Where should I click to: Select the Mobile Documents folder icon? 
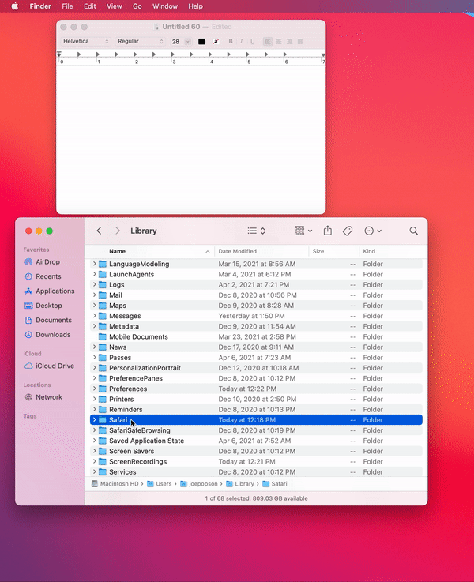tap(103, 336)
